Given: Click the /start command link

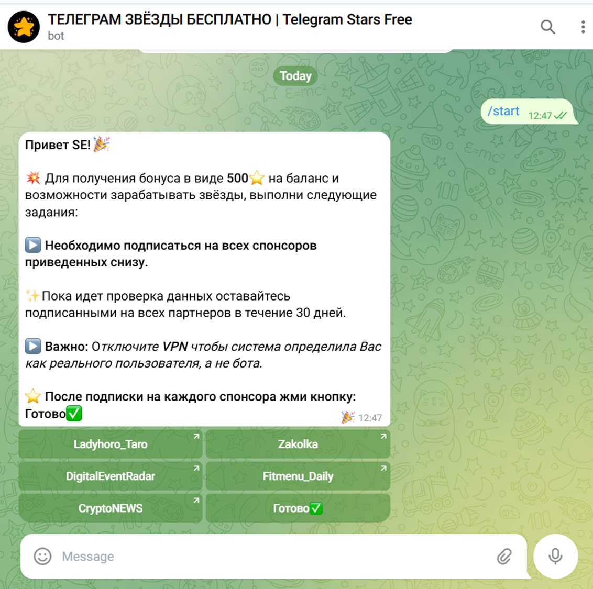Looking at the screenshot, I should click(503, 111).
